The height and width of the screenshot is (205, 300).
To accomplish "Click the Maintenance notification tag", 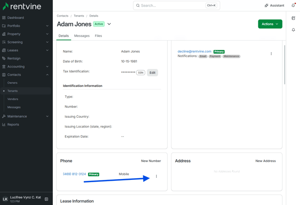I will 231,56.
